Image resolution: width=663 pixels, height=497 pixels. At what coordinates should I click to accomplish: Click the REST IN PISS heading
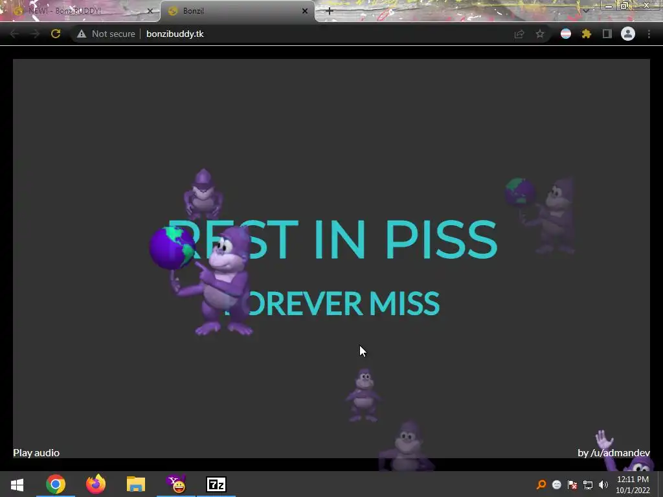[x=332, y=239]
